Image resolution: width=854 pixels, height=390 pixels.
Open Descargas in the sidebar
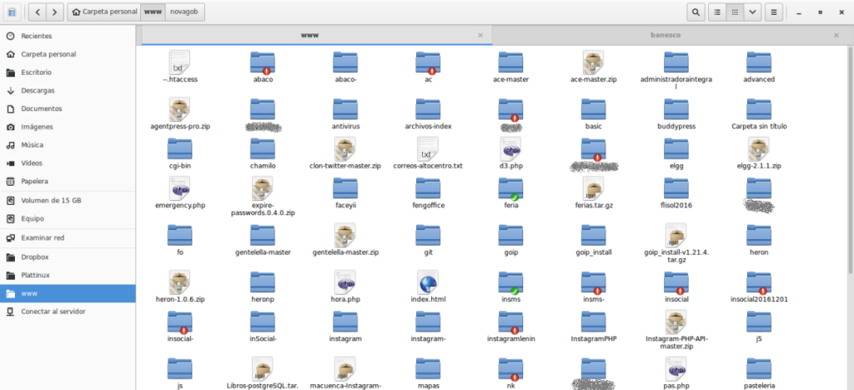coord(68,90)
